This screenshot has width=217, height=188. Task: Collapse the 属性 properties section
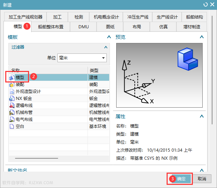[x=202, y=116]
